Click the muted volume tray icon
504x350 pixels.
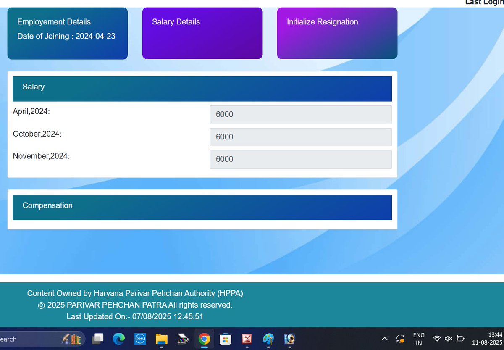click(x=449, y=339)
